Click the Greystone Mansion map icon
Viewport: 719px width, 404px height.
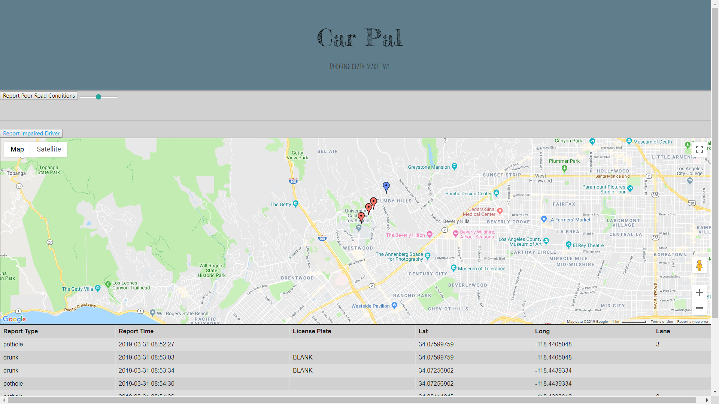(454, 166)
